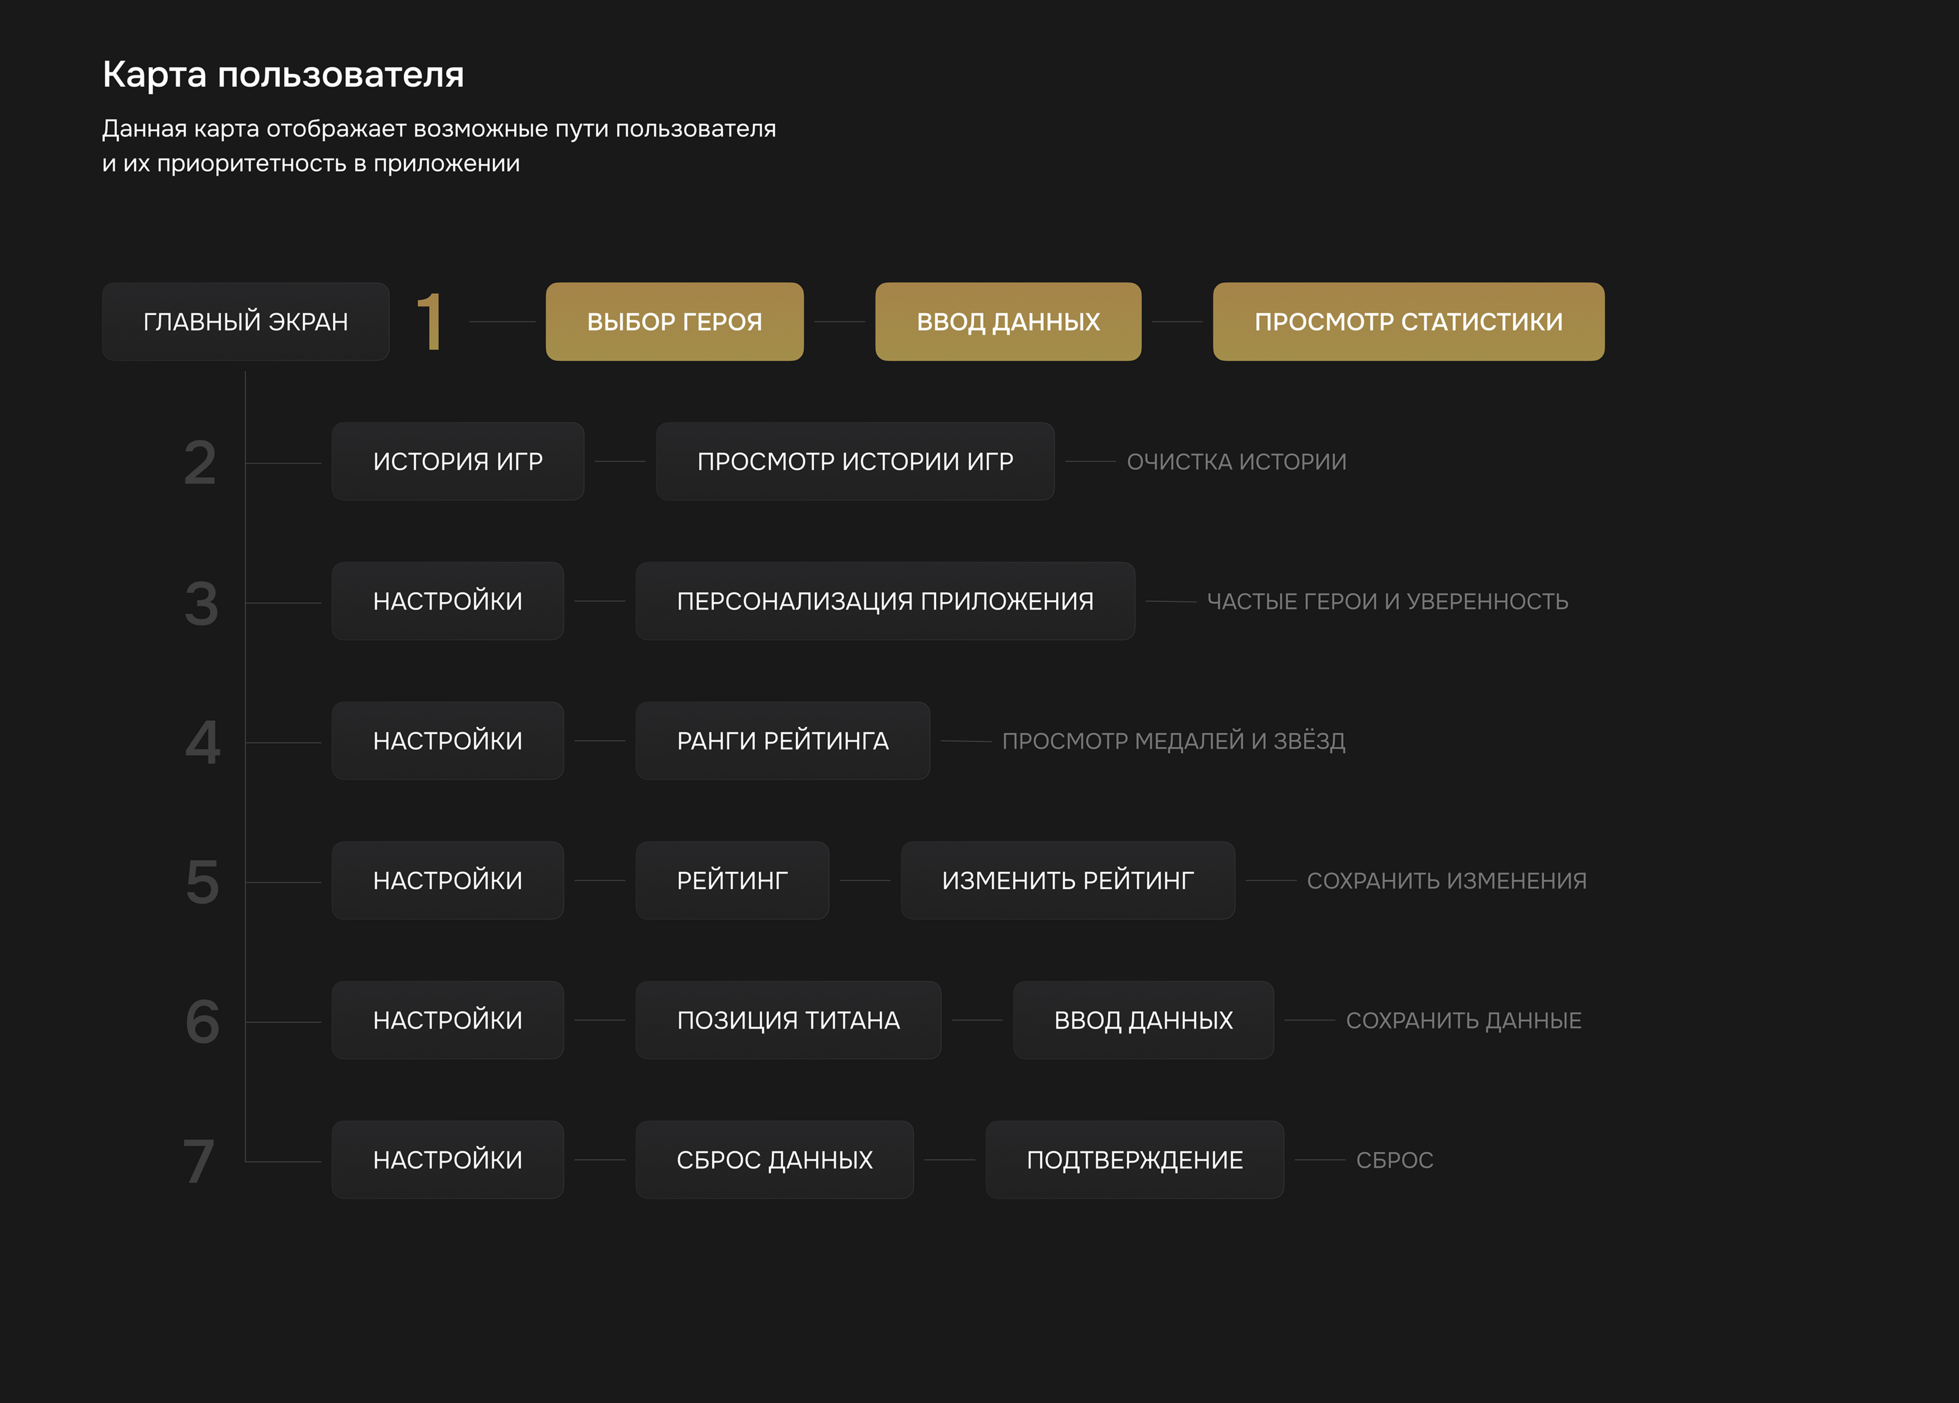Click the СОХРАНИТЬ ИЗМЕНЕНИЯ label

tap(1446, 880)
